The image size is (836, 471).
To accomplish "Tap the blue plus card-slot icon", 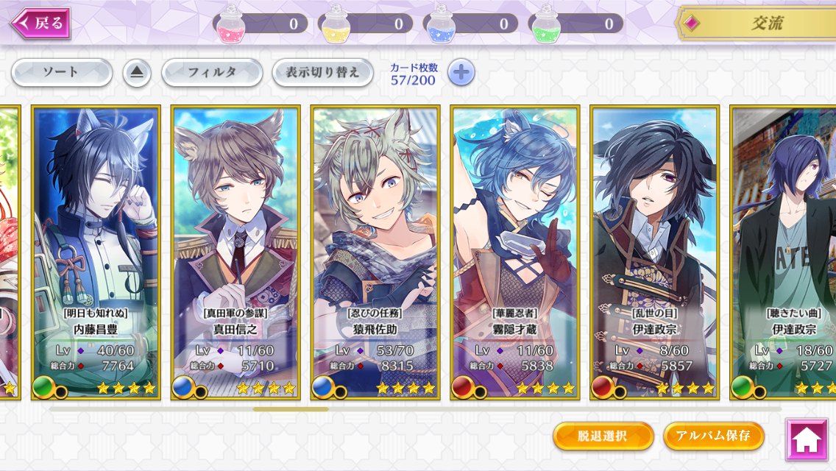I will coord(461,73).
